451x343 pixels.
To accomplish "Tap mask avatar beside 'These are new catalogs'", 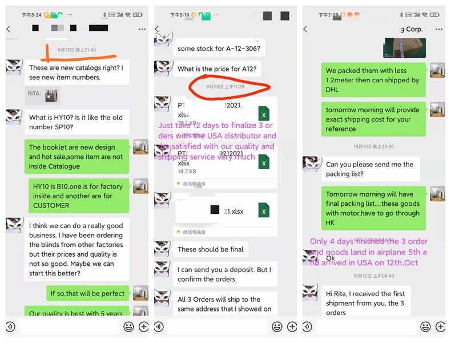I will pos(14,67).
